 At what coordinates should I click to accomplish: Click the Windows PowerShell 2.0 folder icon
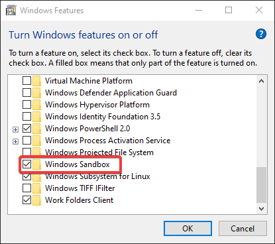pyautogui.click(x=36, y=129)
